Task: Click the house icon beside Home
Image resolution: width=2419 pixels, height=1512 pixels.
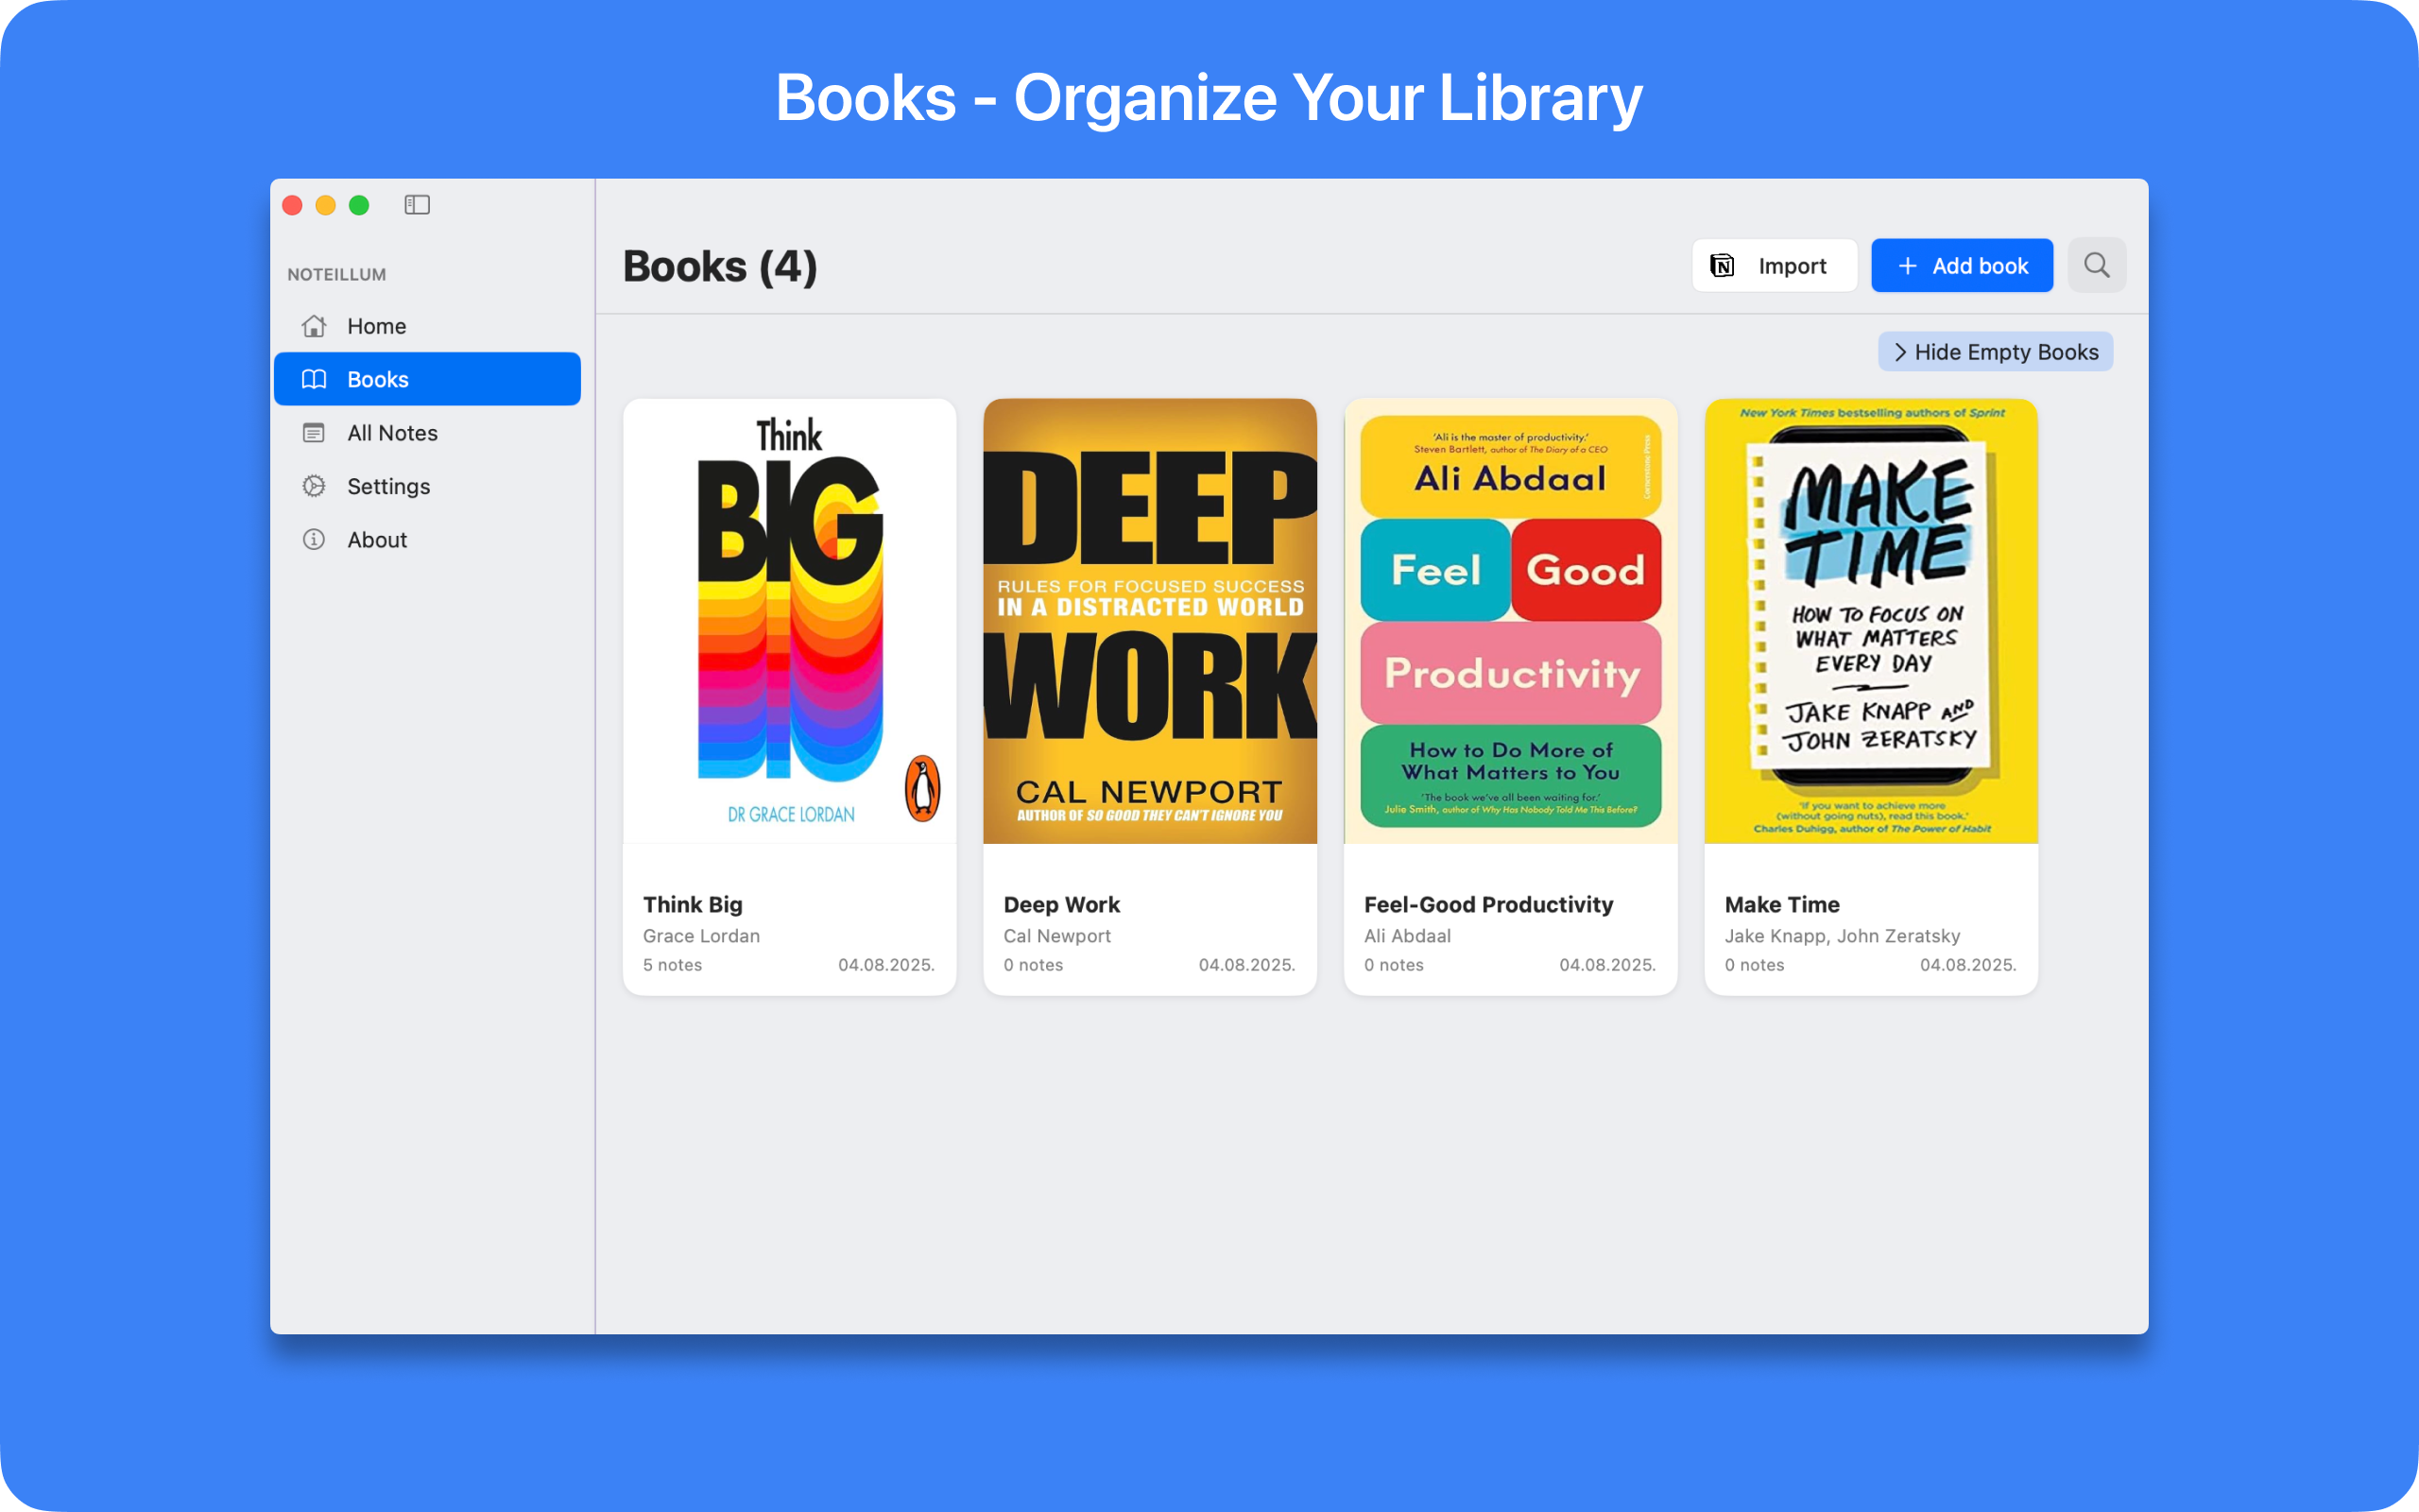Action: click(314, 326)
